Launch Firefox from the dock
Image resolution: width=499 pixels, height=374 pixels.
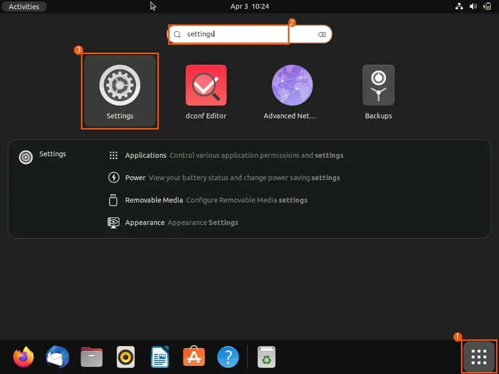click(23, 357)
